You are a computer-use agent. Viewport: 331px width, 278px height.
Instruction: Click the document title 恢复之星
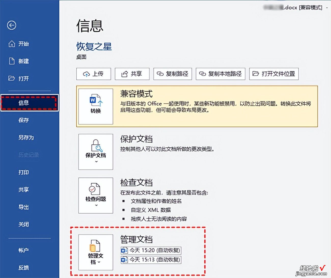pos(94,47)
